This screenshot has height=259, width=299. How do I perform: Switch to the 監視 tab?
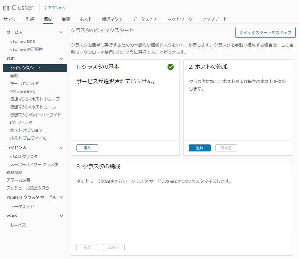click(x=30, y=19)
